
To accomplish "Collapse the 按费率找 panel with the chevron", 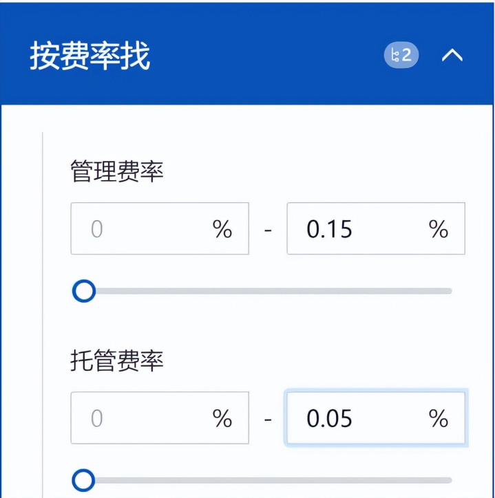I will coord(452,56).
